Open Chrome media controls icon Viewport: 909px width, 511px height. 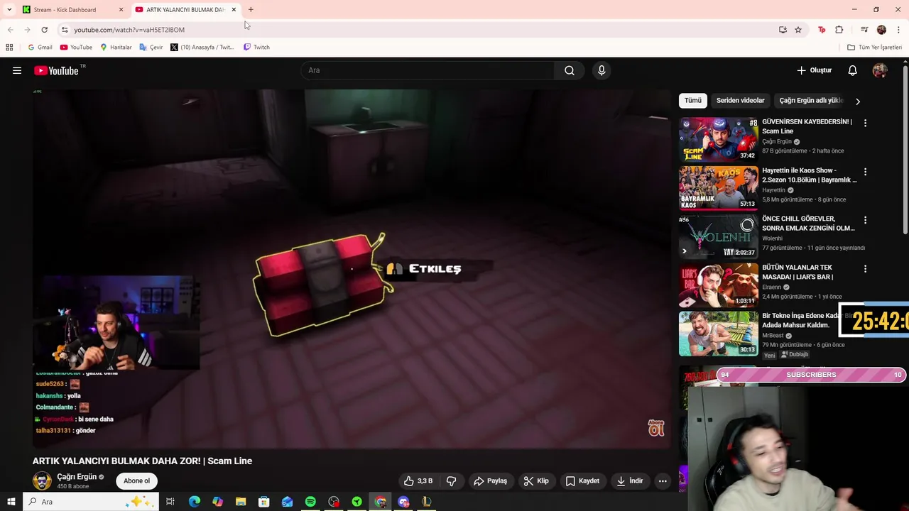pyautogui.click(x=864, y=30)
